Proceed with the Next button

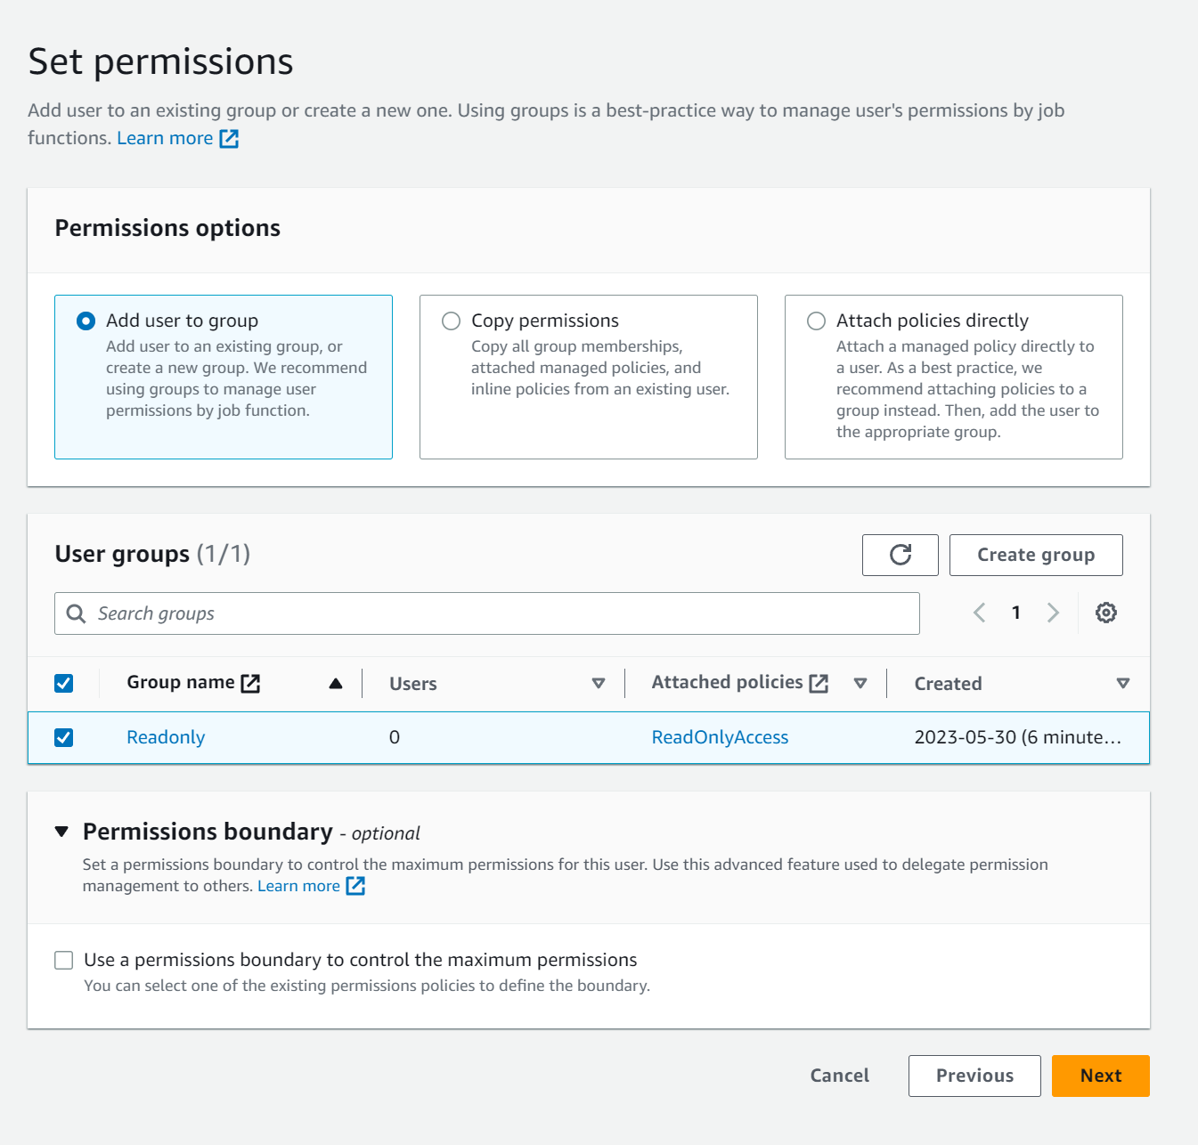pyautogui.click(x=1100, y=1076)
